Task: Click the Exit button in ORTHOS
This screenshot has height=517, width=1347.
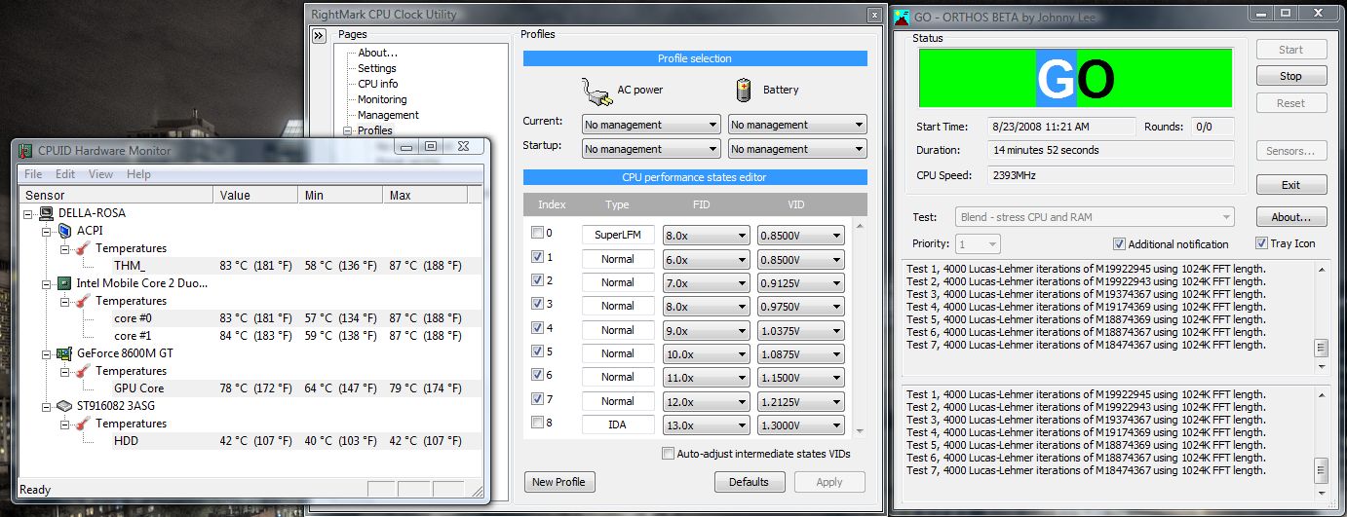Action: (x=1290, y=185)
